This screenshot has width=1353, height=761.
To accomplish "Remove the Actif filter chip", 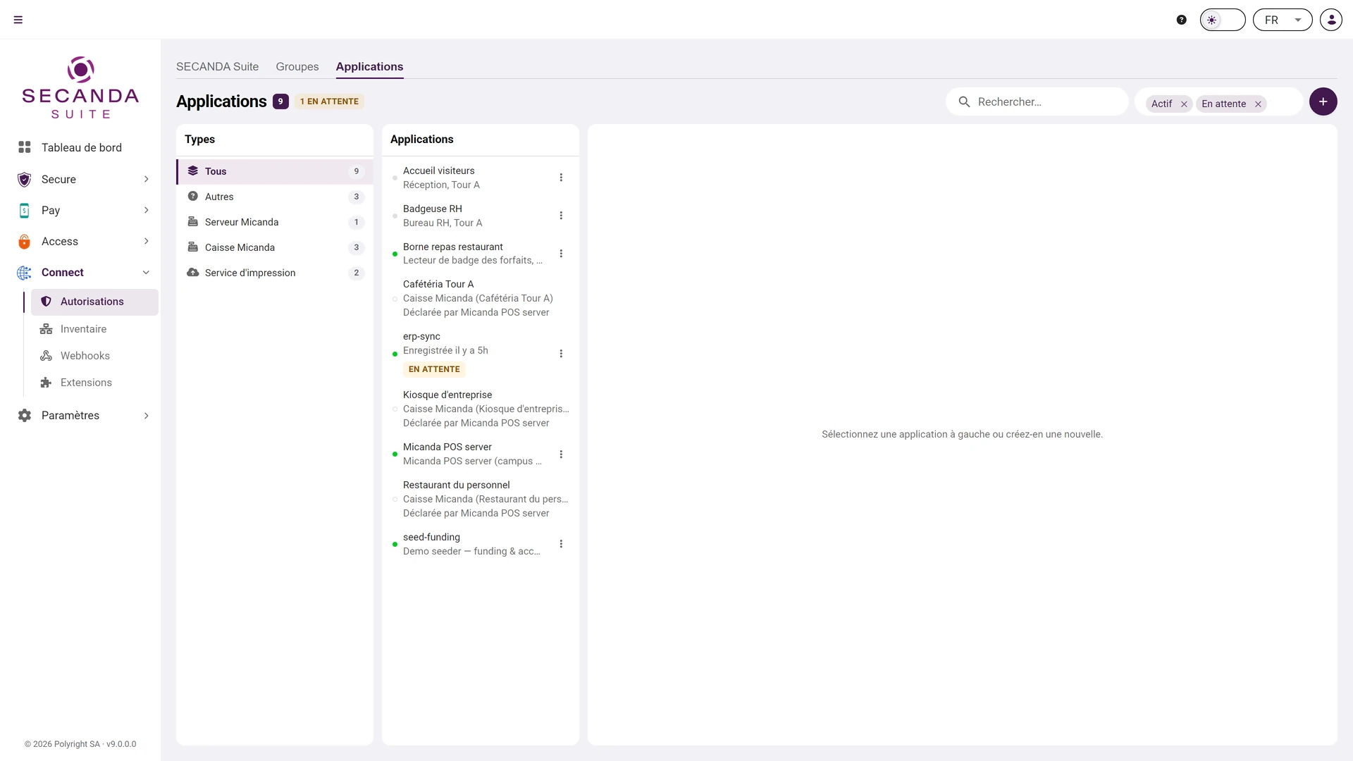I will click(1184, 104).
